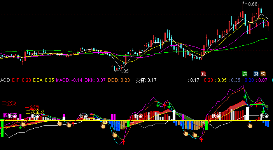Viewport: 273px width, 150px height.
Task: Click the yellow DEA: 0.35 readout
Action: coord(44,80)
